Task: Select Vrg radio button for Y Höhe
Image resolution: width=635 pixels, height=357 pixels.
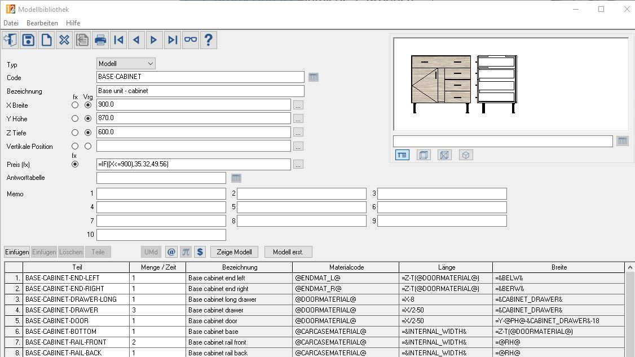Action: (88, 119)
